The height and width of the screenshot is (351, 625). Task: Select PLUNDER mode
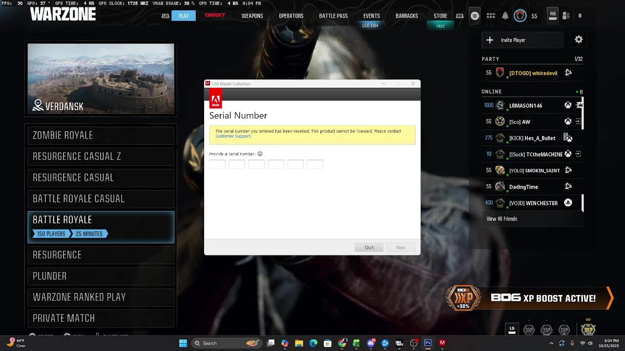point(101,276)
